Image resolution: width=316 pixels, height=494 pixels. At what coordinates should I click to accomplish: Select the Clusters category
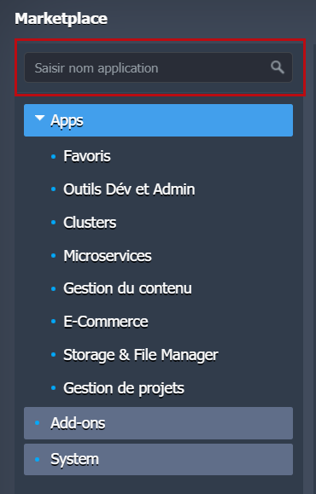[x=90, y=223]
